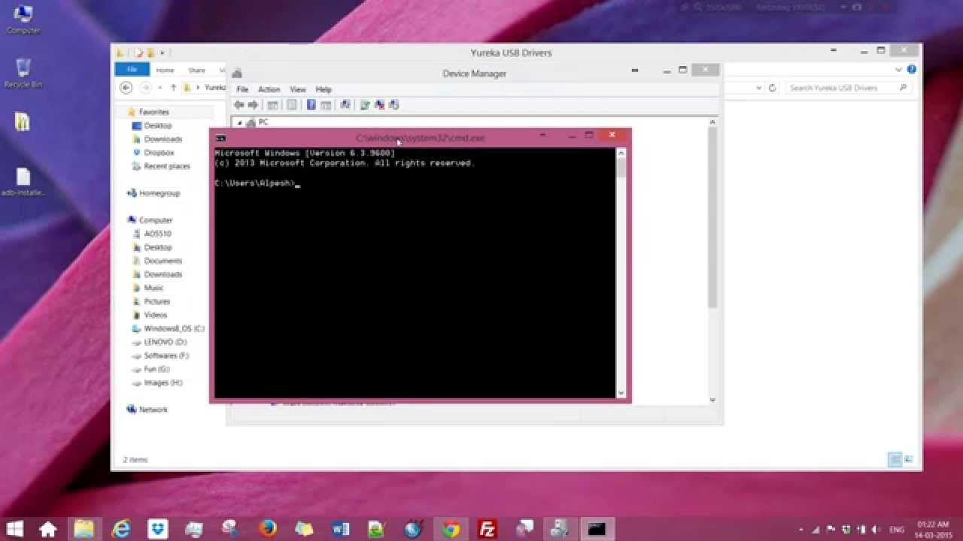Image resolution: width=963 pixels, height=541 pixels.
Task: Open FileZilla from taskbar
Action: coord(488,529)
